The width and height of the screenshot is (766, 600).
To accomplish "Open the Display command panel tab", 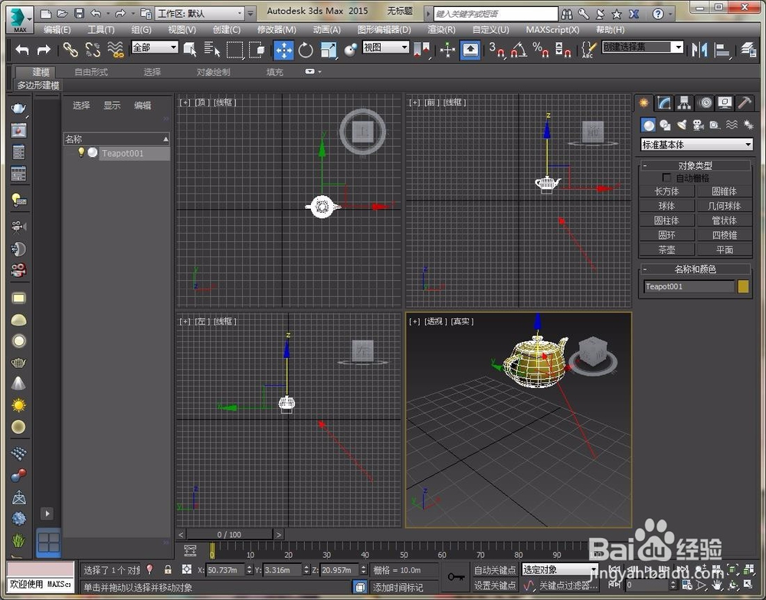I will (725, 103).
